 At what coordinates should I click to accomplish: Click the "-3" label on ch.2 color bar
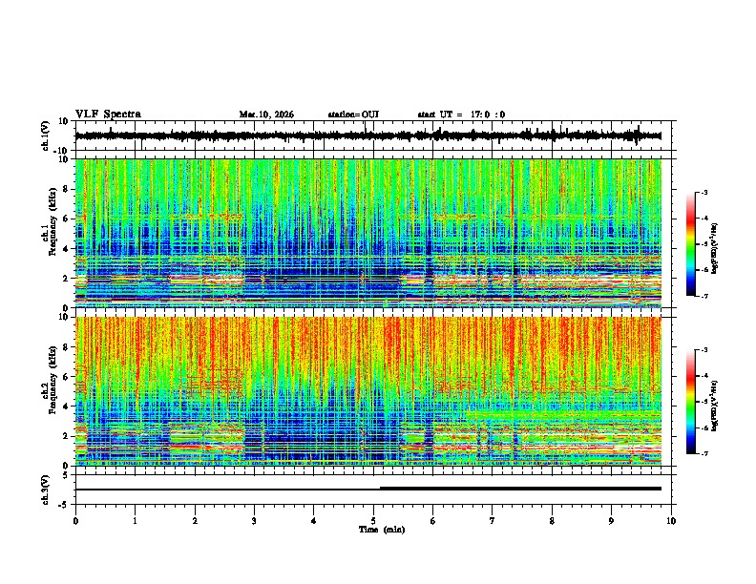pos(704,350)
